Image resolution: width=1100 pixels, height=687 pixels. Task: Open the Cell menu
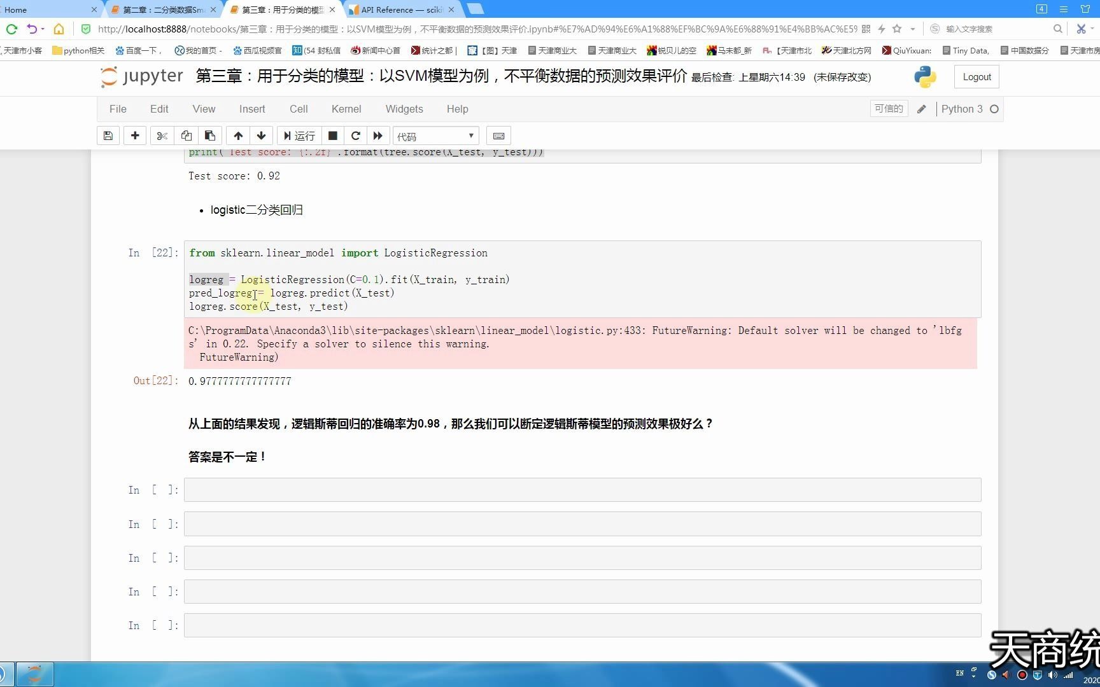299,109
